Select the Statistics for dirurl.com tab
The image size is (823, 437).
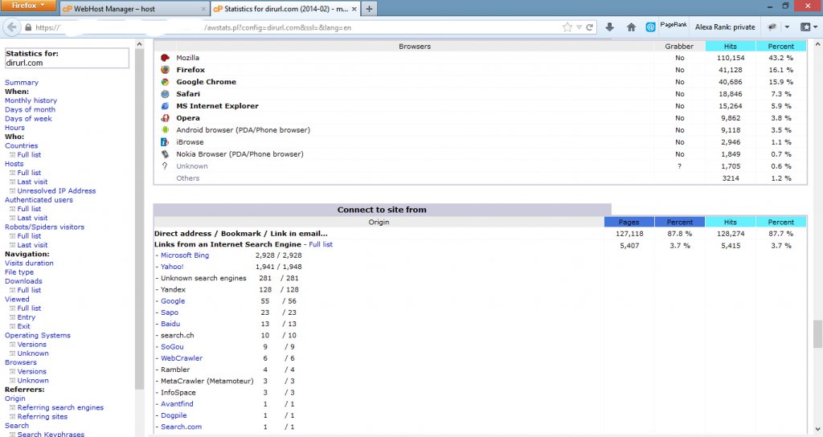coord(285,9)
